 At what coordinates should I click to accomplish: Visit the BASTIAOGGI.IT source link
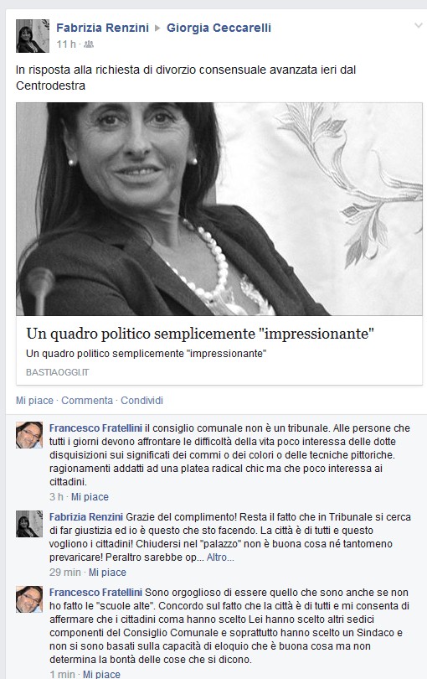(x=58, y=372)
